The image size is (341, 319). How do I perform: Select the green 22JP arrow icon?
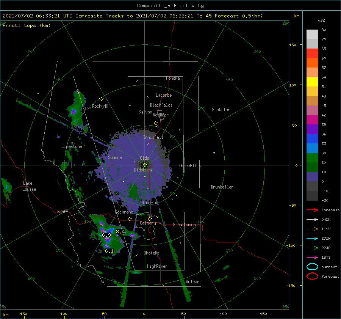pyautogui.click(x=312, y=248)
